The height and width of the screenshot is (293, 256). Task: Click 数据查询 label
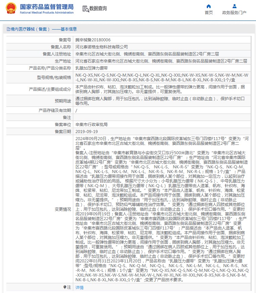(x=98, y=8)
